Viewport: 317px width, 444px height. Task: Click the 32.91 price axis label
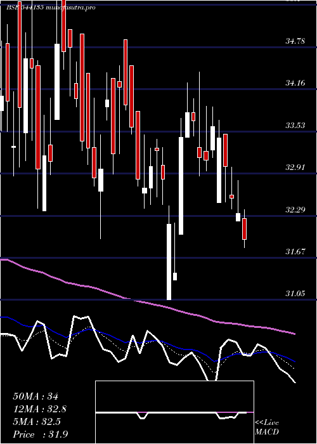[295, 167]
